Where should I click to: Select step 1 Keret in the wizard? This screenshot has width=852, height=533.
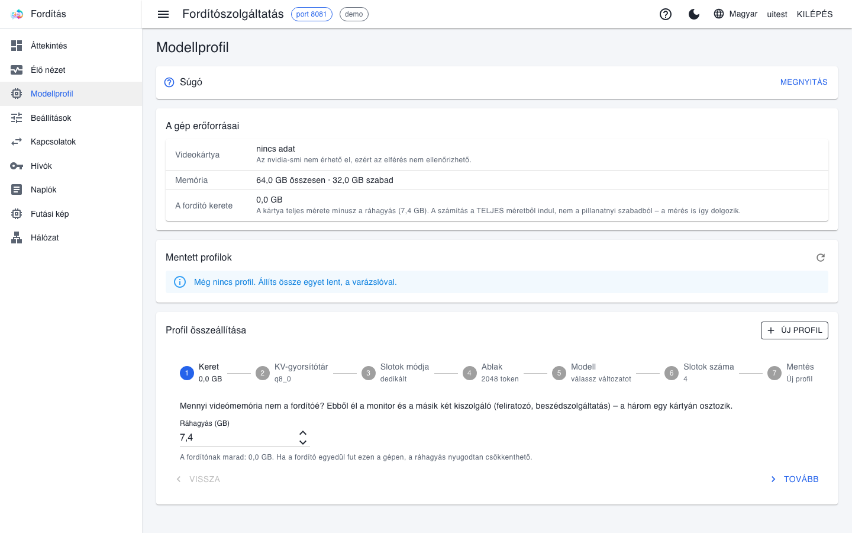(201, 373)
